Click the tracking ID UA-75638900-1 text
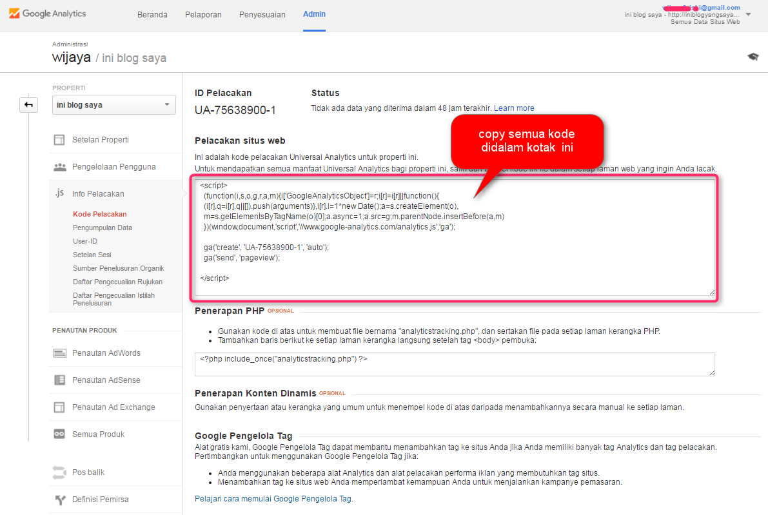 [235, 110]
